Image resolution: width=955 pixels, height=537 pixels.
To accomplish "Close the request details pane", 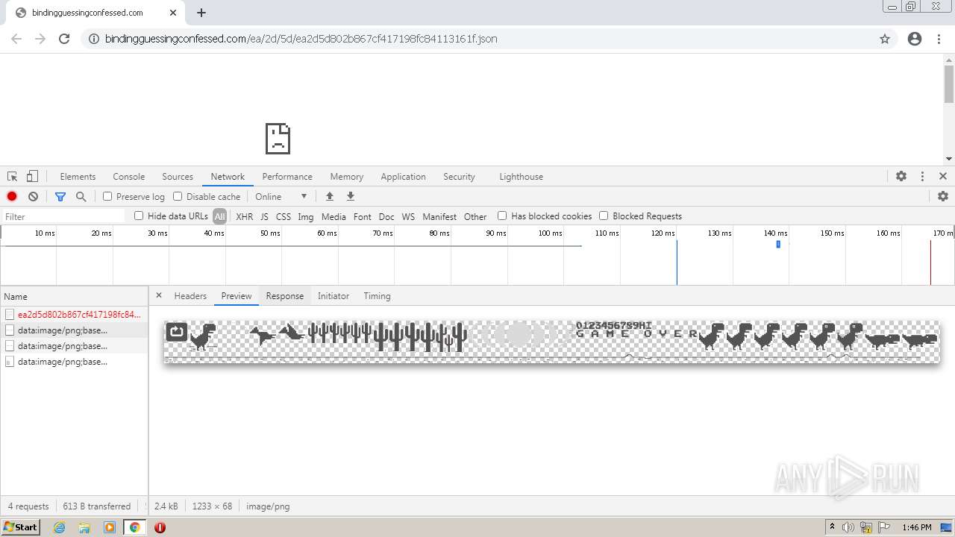I will coord(159,295).
